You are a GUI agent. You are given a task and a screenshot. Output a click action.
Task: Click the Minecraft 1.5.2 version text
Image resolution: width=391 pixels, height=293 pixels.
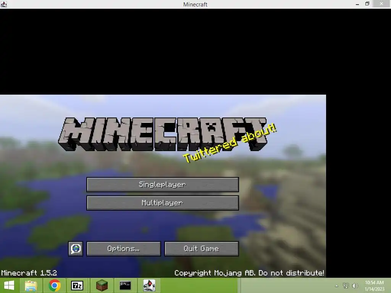(29, 273)
